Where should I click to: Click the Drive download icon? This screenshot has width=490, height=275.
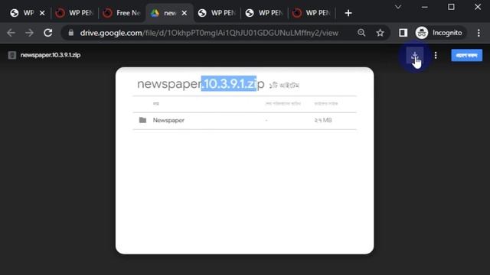click(415, 56)
